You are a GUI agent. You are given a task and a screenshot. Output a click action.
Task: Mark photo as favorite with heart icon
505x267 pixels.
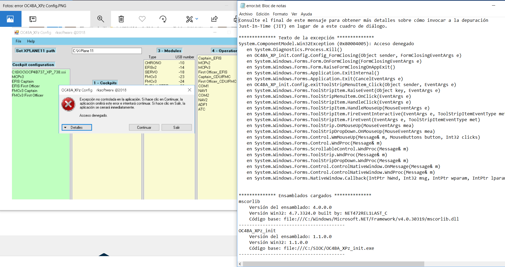pyautogui.click(x=142, y=19)
